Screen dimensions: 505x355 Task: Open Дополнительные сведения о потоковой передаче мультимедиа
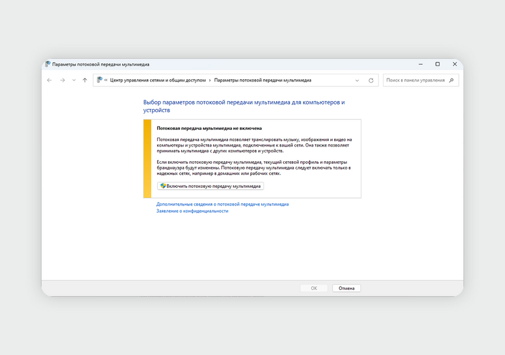point(223,204)
